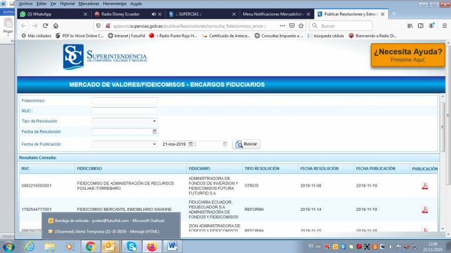Open the Firefox hamburger menu
Viewport: 451px width, 253px height.
tap(445, 26)
